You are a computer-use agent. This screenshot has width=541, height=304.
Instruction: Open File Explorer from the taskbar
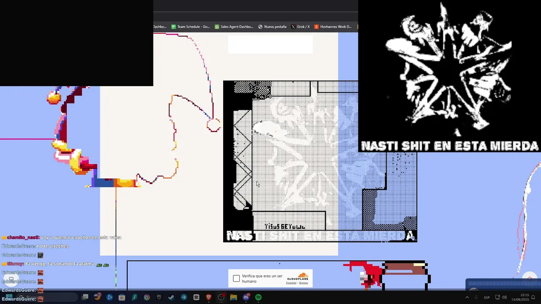233,297
